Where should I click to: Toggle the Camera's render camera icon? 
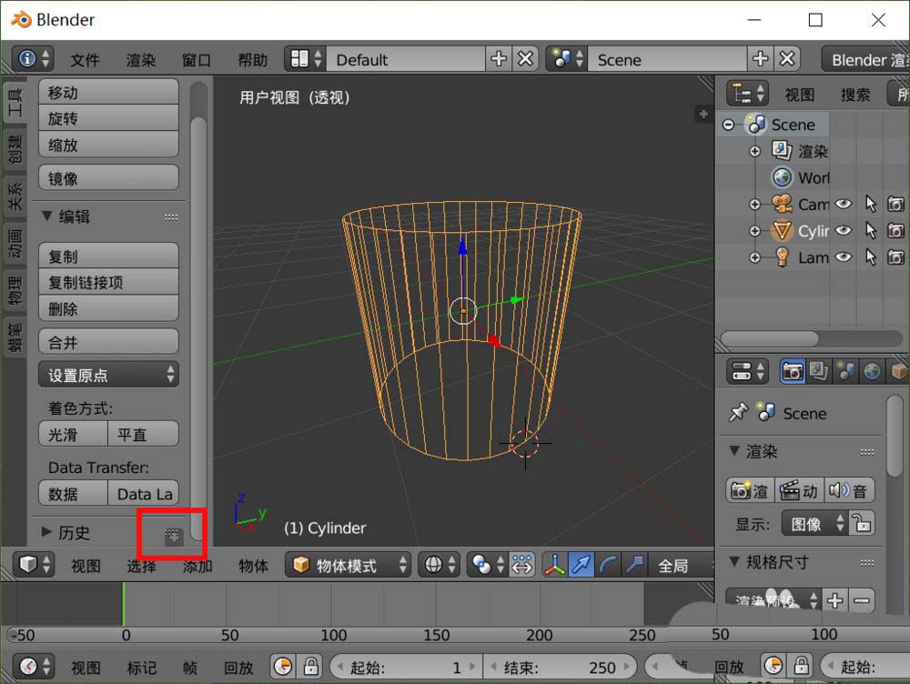895,204
